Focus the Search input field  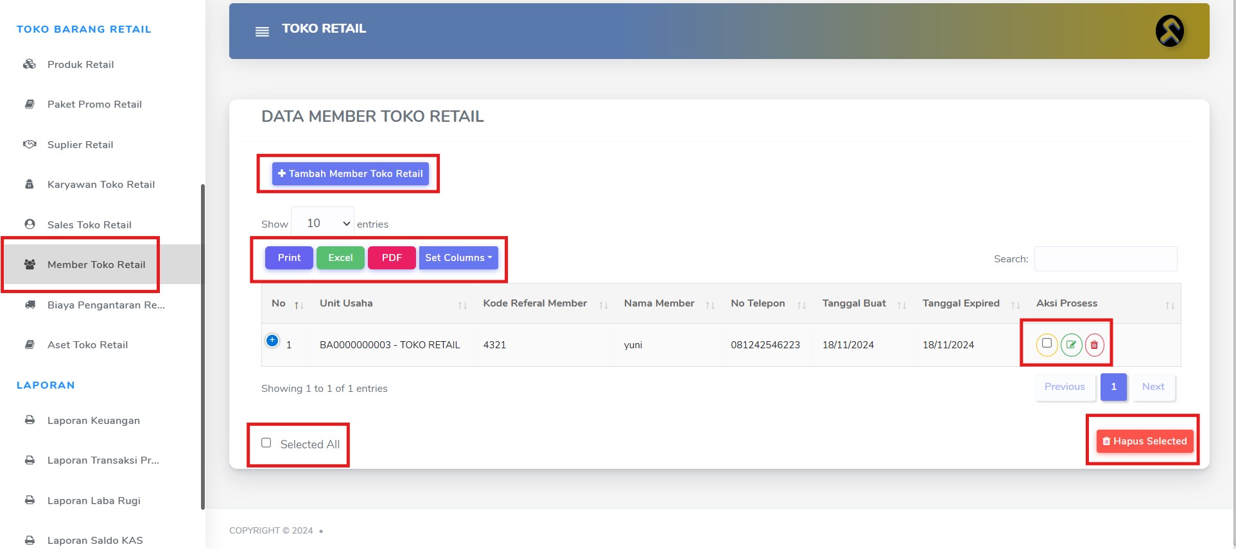pos(1106,258)
